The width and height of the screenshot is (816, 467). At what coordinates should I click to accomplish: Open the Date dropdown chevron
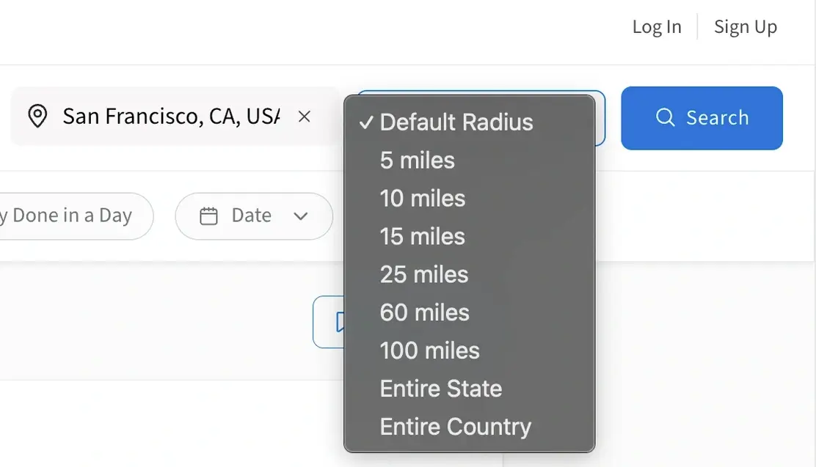[x=302, y=216]
